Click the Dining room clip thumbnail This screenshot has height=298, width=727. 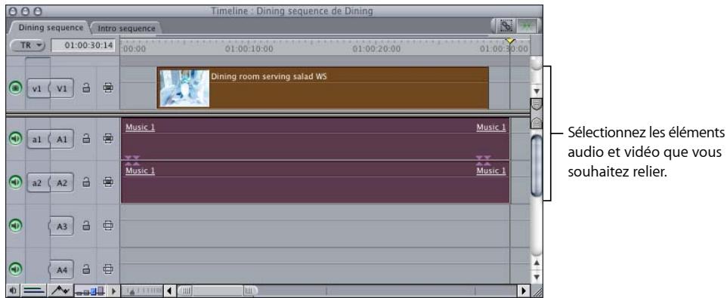pos(184,88)
